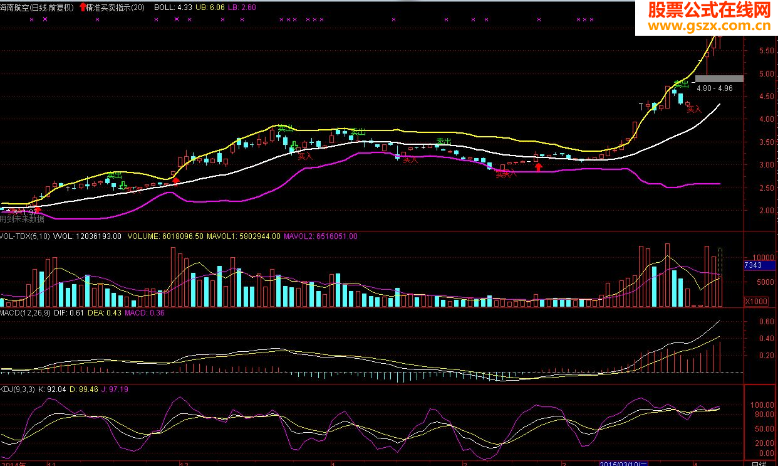The image size is (778, 466).
Task: Click the VVOL: 12036193.00 readout
Action: click(x=88, y=236)
